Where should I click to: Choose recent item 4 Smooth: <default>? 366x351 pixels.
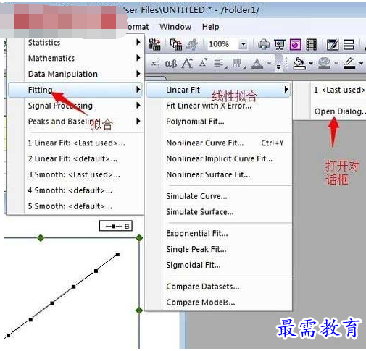pyautogui.click(x=76, y=190)
